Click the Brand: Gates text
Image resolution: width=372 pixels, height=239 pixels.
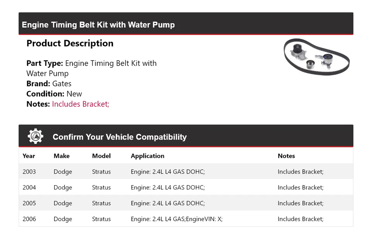coord(49,84)
